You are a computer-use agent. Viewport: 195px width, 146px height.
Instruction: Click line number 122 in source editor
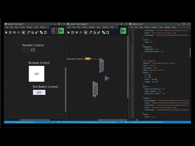pos(133,98)
